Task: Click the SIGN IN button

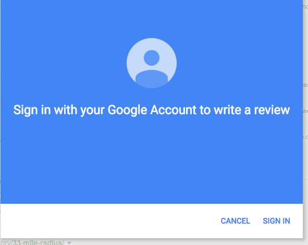Action: point(276,221)
